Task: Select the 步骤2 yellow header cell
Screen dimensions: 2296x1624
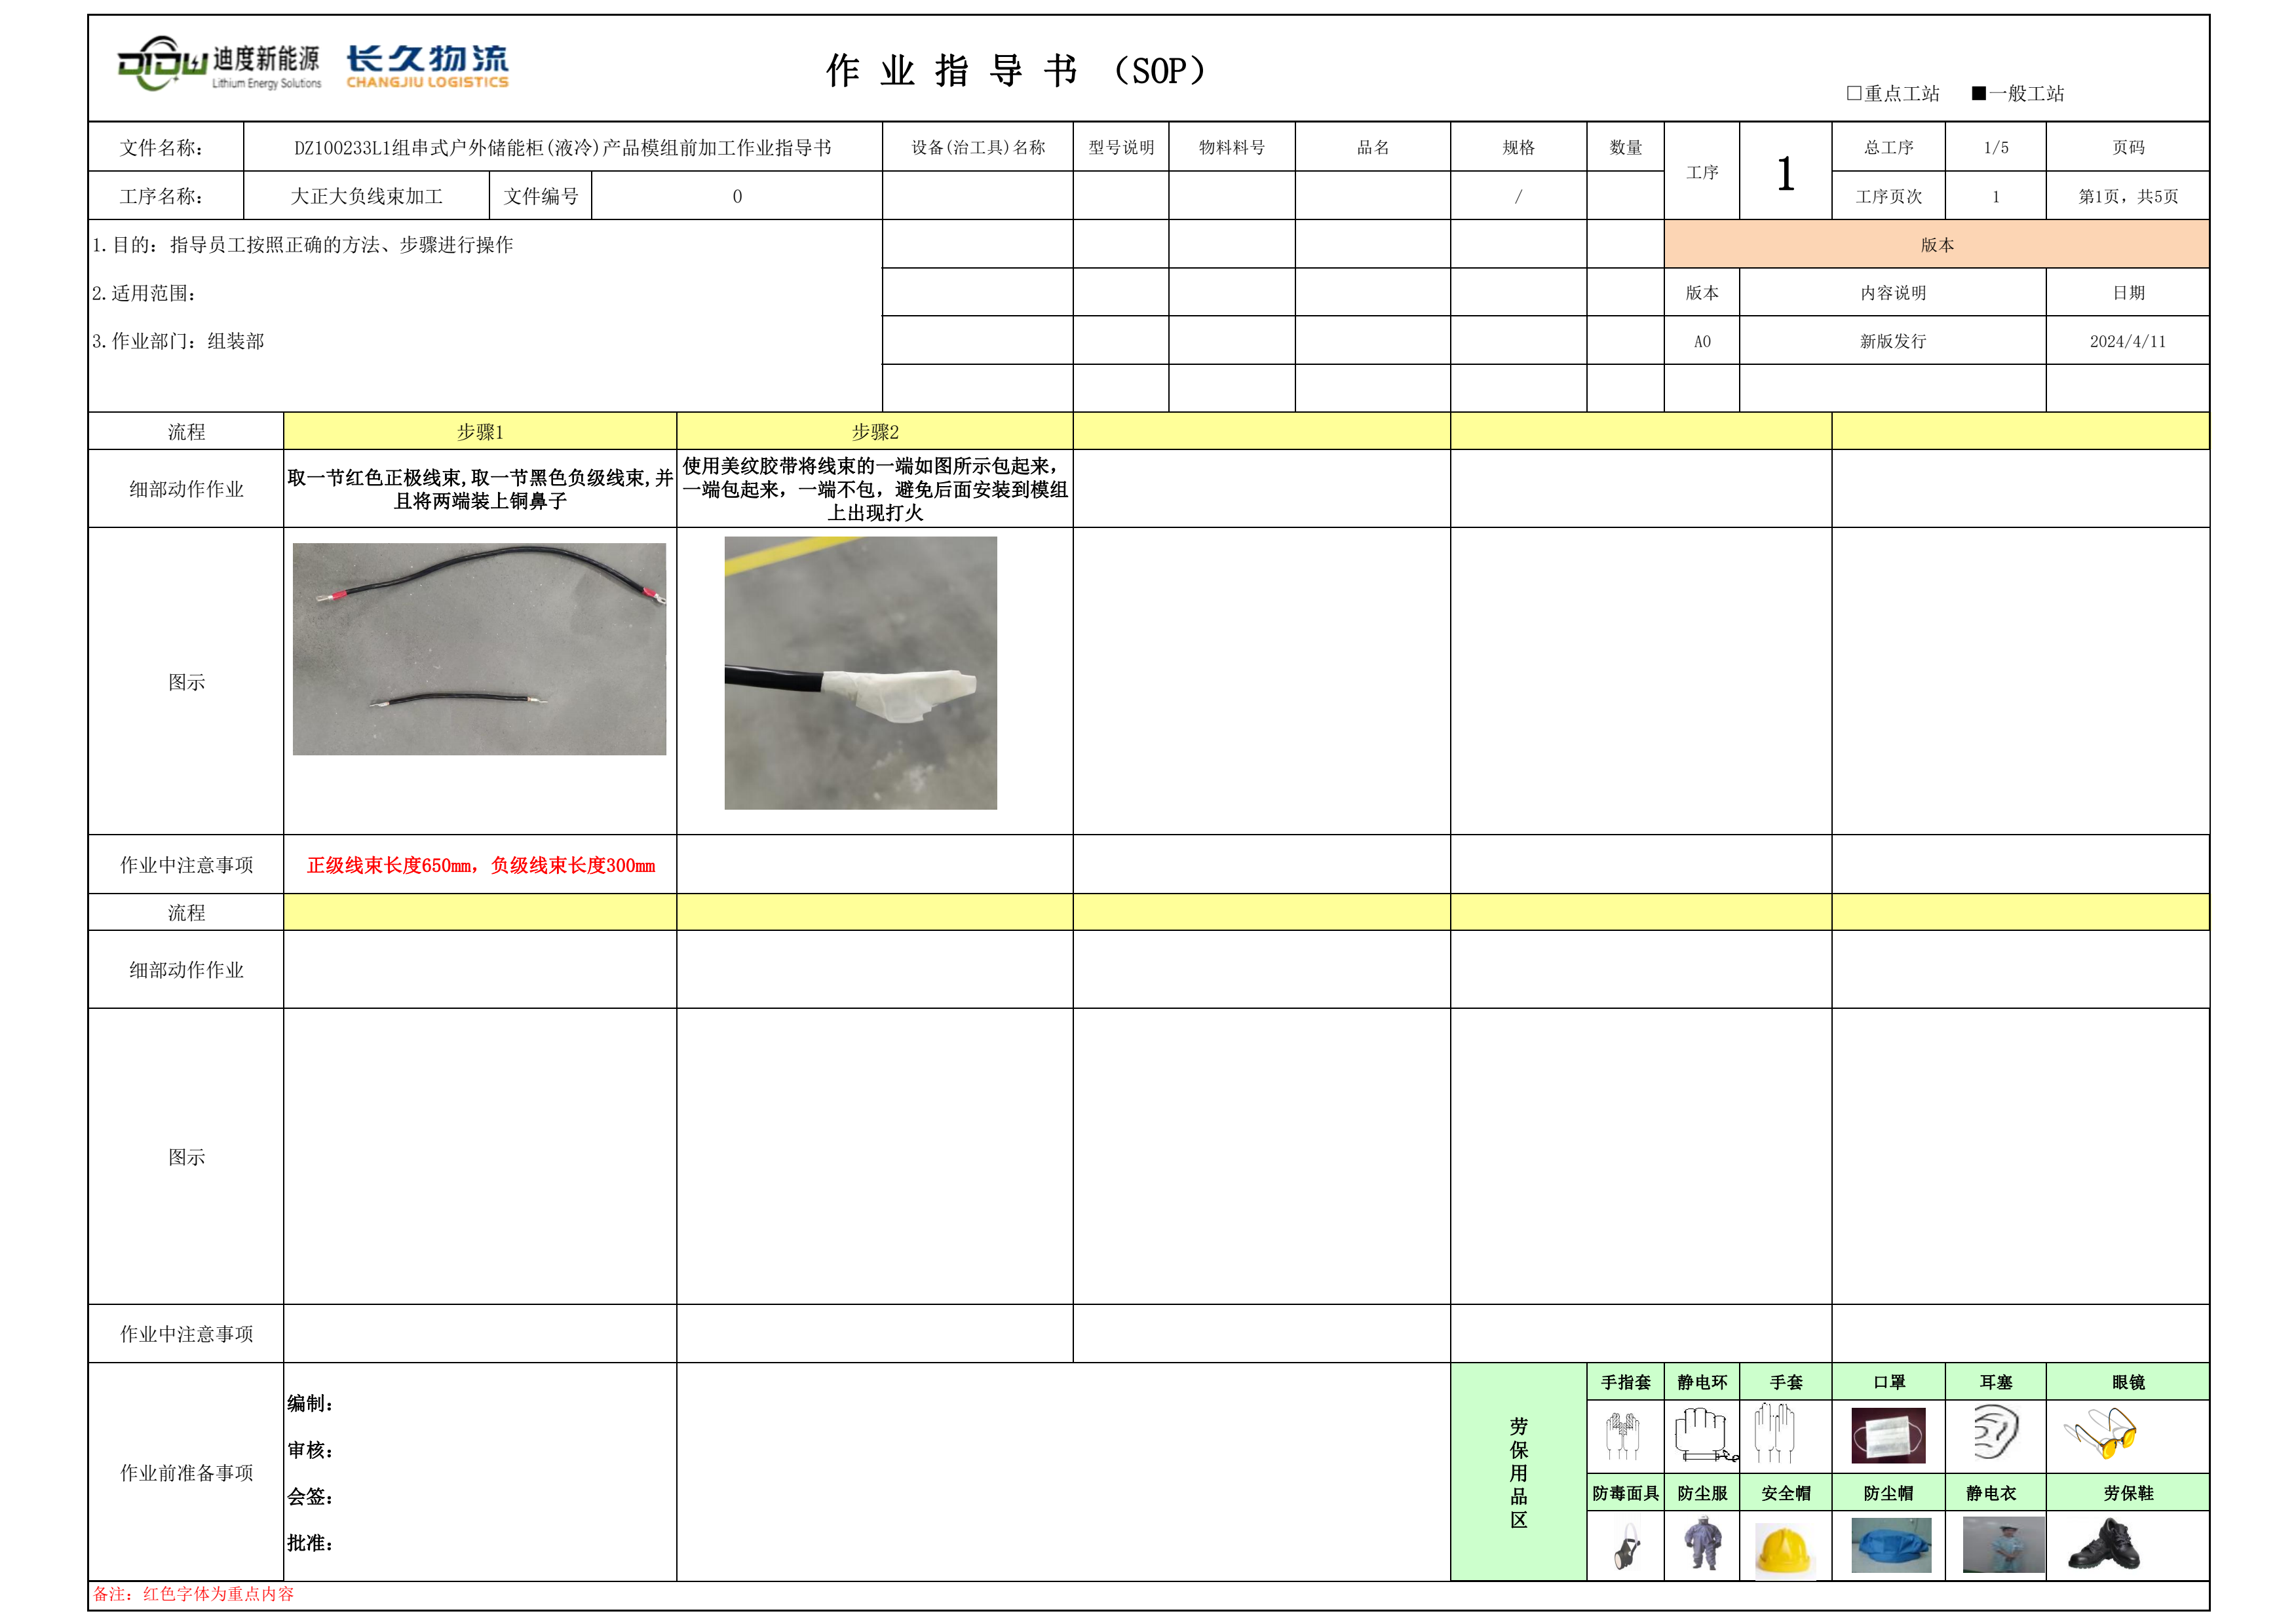Action: click(874, 431)
